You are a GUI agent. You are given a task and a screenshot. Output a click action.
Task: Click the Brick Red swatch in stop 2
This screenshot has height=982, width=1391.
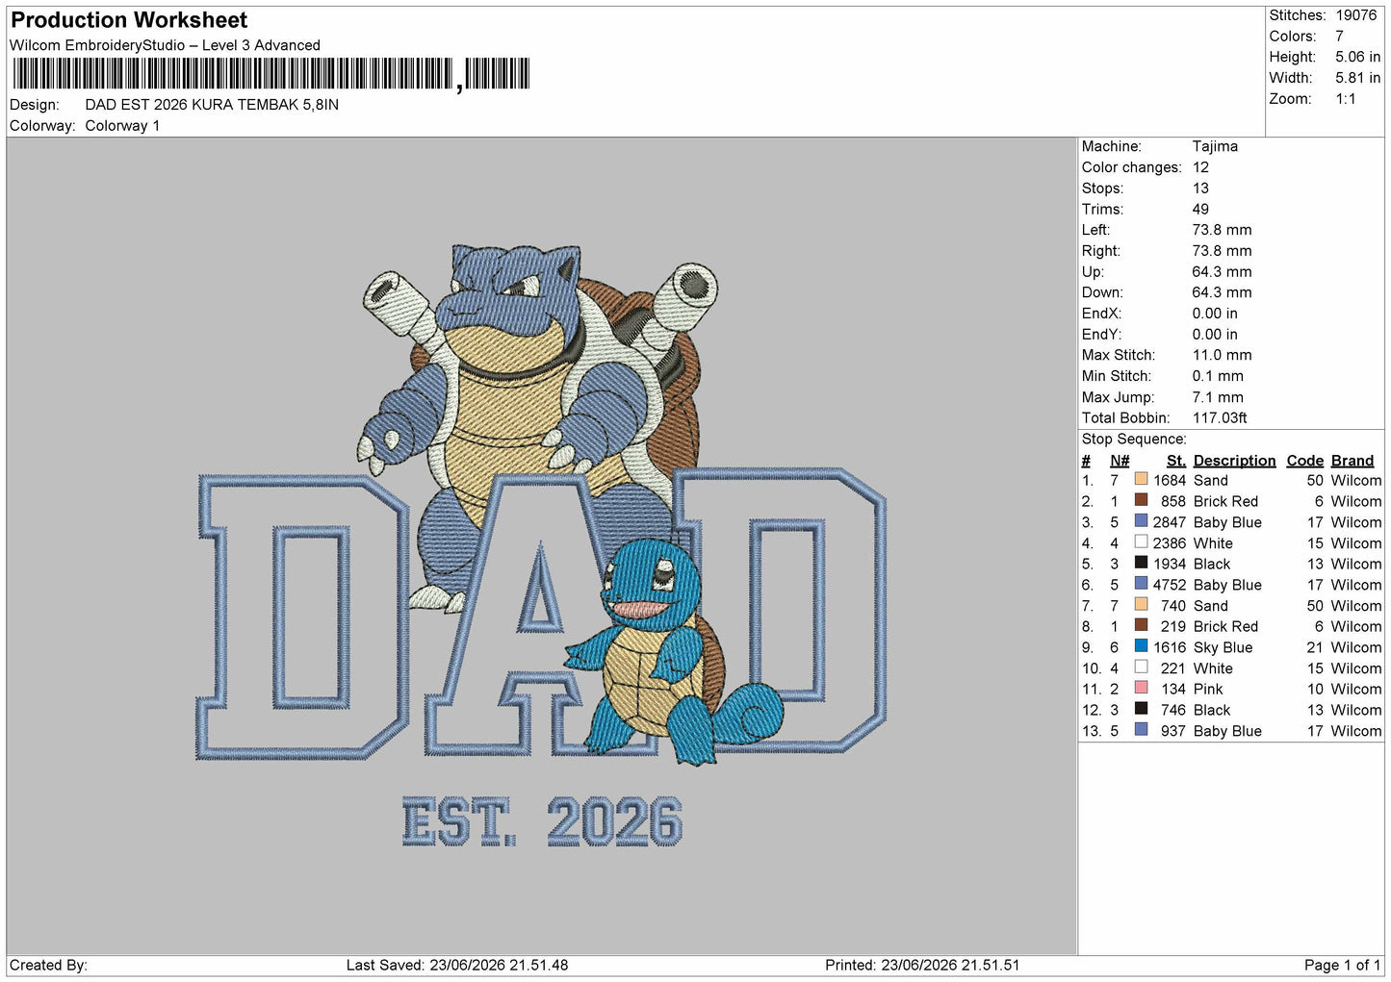(1141, 500)
